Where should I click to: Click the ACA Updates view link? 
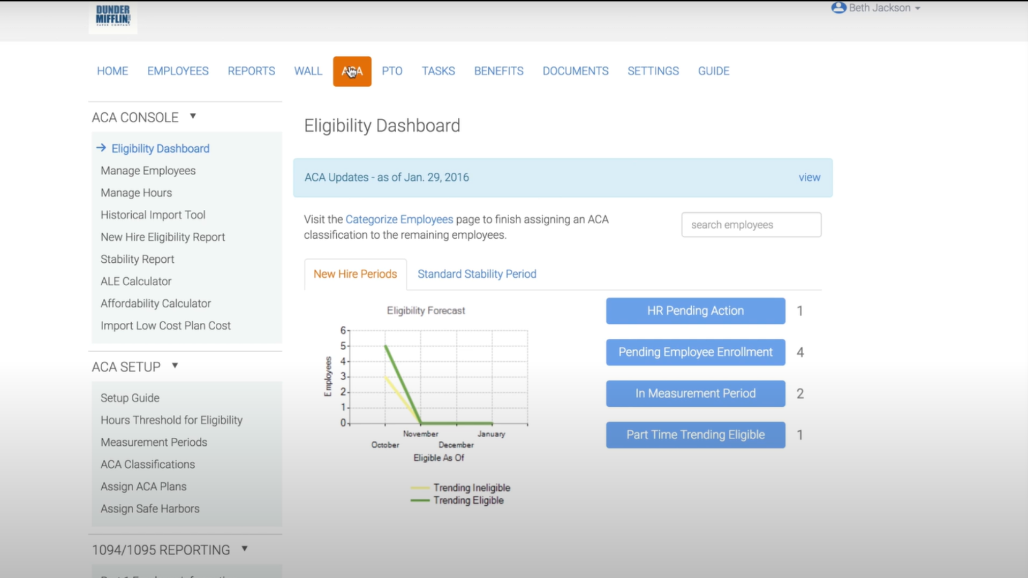point(809,177)
